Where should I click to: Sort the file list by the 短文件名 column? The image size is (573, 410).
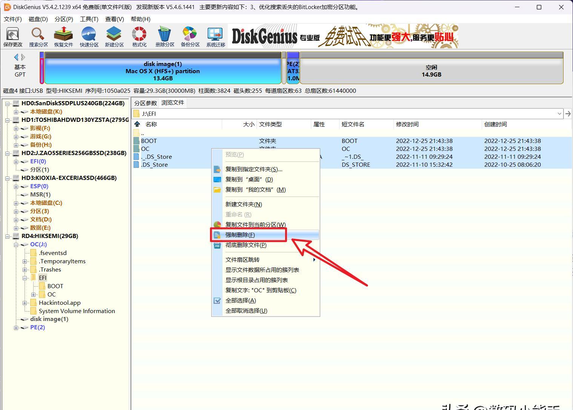366,124
